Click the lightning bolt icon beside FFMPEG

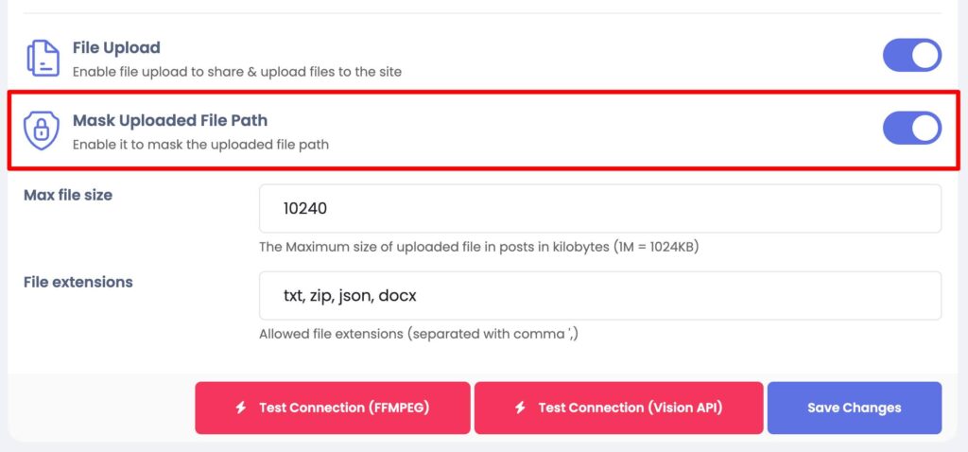(241, 408)
